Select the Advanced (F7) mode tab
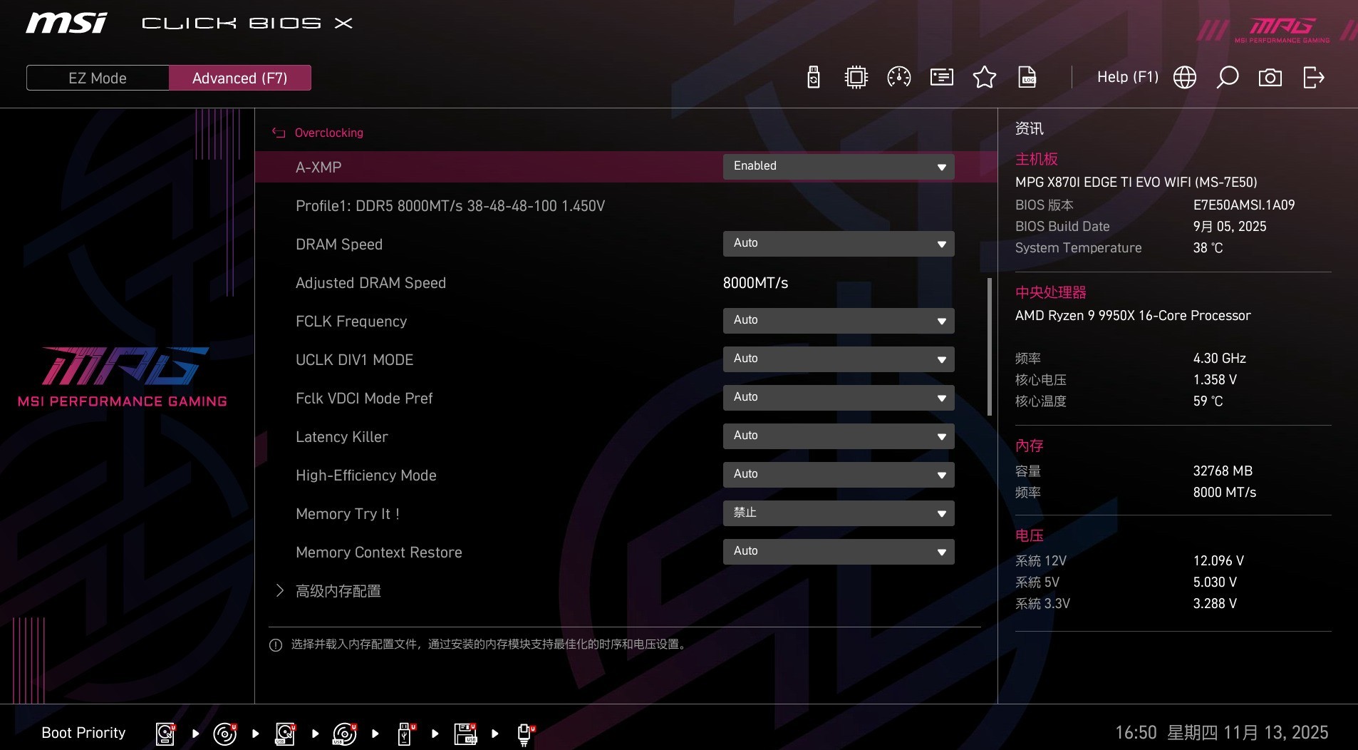The width and height of the screenshot is (1358, 750). pos(239,78)
